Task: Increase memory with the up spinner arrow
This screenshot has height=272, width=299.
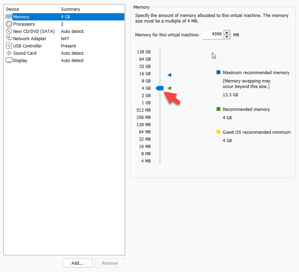Action: (x=227, y=33)
